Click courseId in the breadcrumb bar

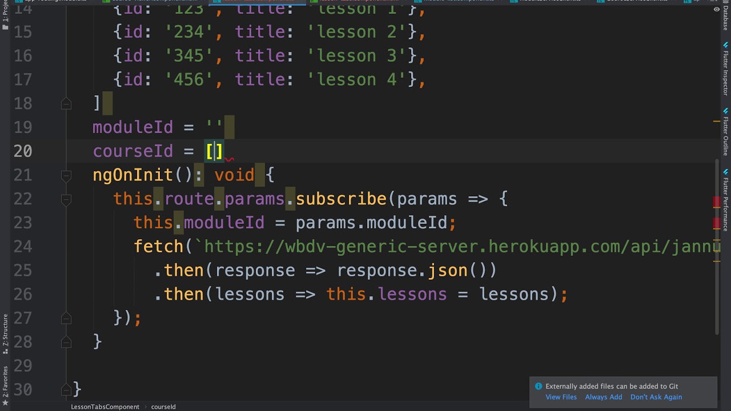[x=163, y=407]
